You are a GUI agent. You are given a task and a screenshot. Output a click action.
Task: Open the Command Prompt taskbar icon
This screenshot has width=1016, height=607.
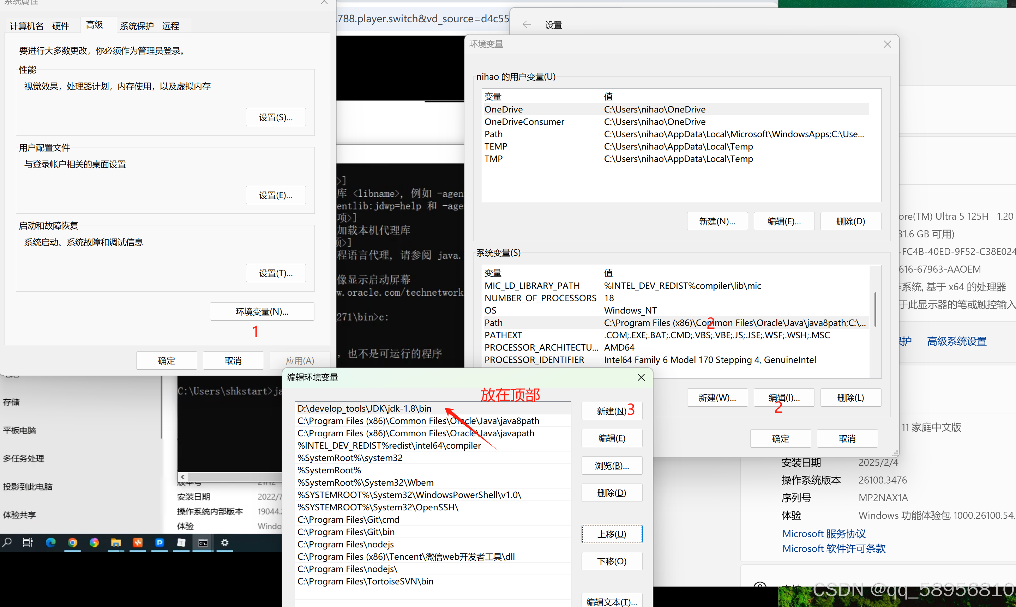(203, 543)
